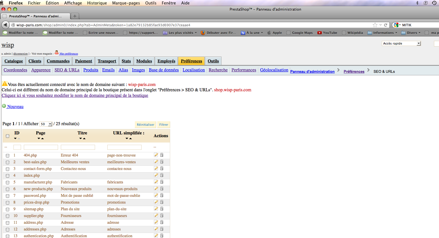
Task: Click the trash icon for manufacturer.php
Action: (x=162, y=182)
